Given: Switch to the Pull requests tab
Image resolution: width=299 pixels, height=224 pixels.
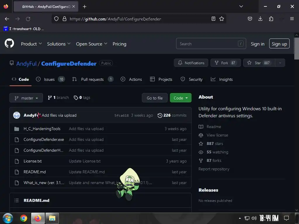Looking at the screenshot, I should click(x=93, y=79).
